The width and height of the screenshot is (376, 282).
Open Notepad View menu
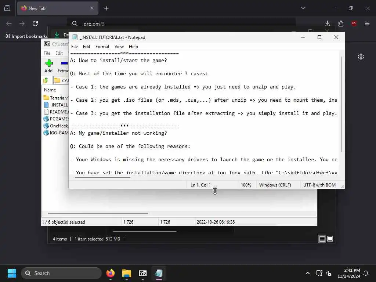tap(119, 47)
